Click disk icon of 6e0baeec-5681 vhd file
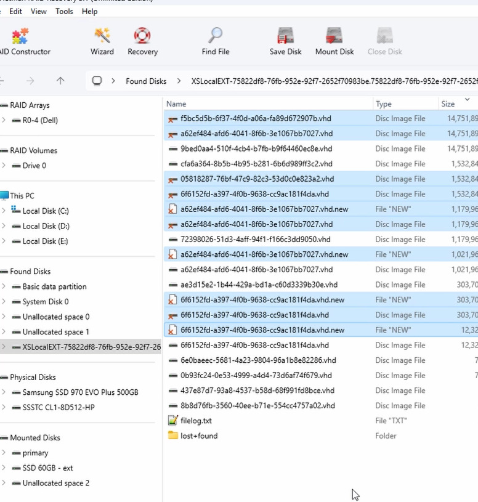The width and height of the screenshot is (478, 502). [173, 360]
